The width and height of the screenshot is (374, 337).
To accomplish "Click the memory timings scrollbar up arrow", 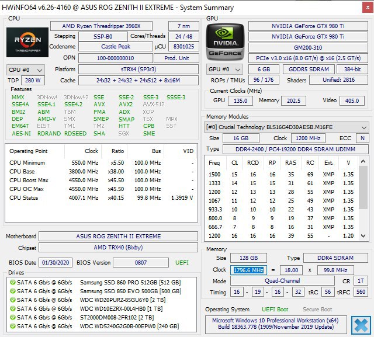I will 363,162.
